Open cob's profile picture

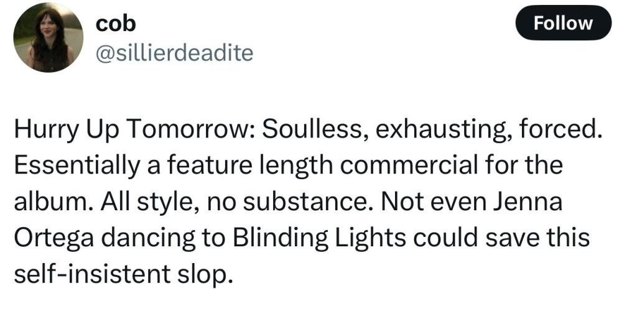pyautogui.click(x=49, y=37)
